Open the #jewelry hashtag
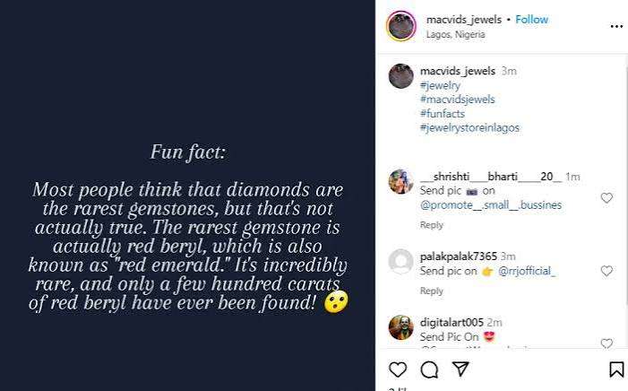This screenshot has width=628, height=391. tap(440, 85)
